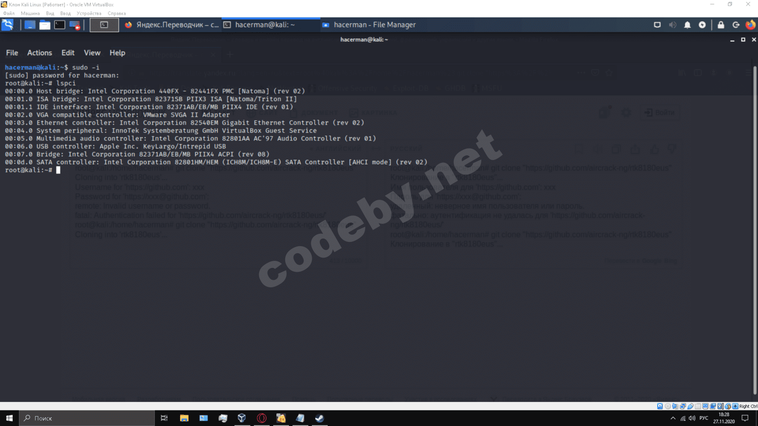Launch terminal emulator from Kali panel launcher
Screen dimensions: 758x426
pos(60,25)
